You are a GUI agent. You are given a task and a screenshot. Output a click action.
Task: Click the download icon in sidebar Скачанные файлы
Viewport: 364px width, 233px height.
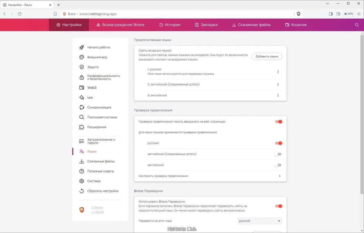(x=82, y=161)
